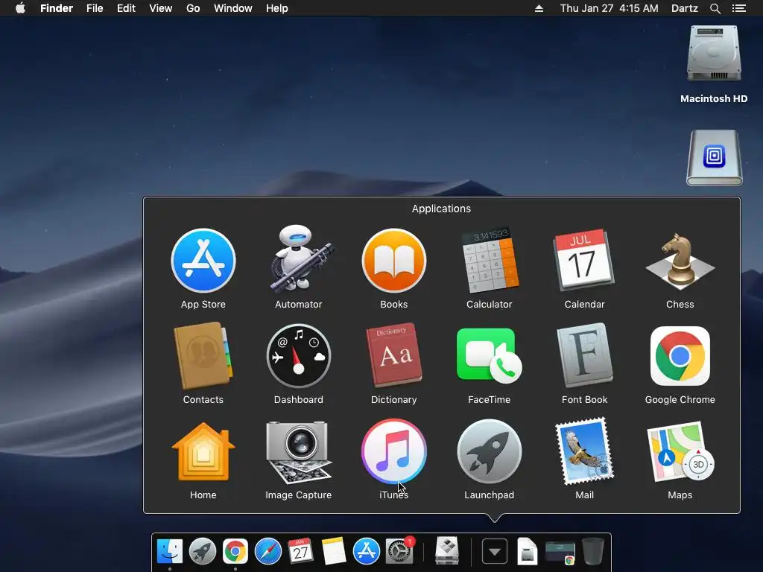
Task: Open Boot Camp Assistant in the Dock
Action: pyautogui.click(x=447, y=550)
